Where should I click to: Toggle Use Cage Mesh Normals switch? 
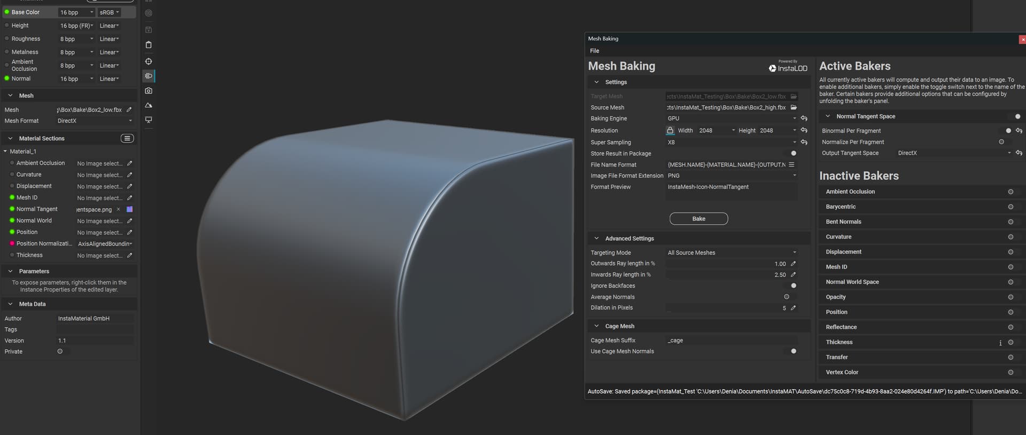pyautogui.click(x=791, y=351)
